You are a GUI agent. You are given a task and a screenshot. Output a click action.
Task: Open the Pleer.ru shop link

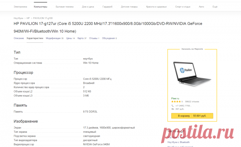[175, 98]
